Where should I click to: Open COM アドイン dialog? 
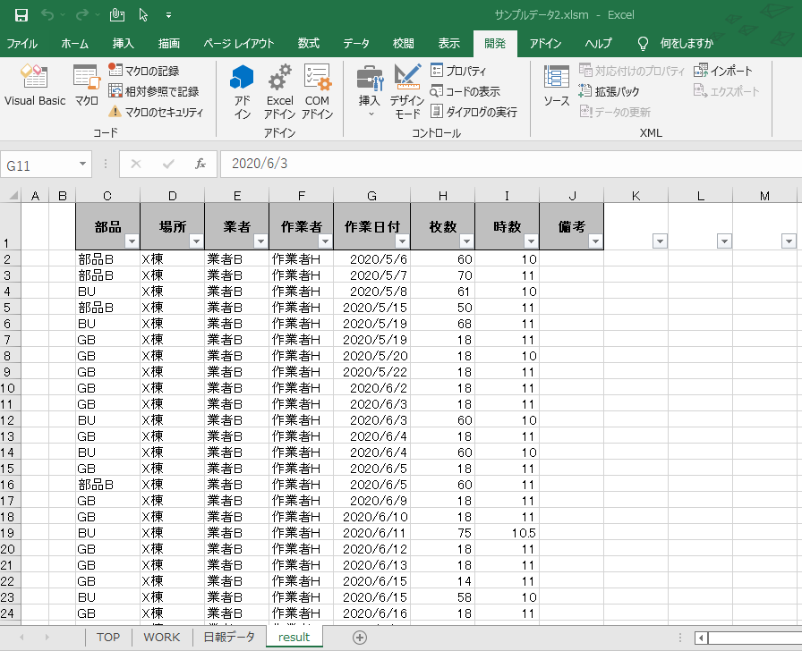pyautogui.click(x=317, y=92)
